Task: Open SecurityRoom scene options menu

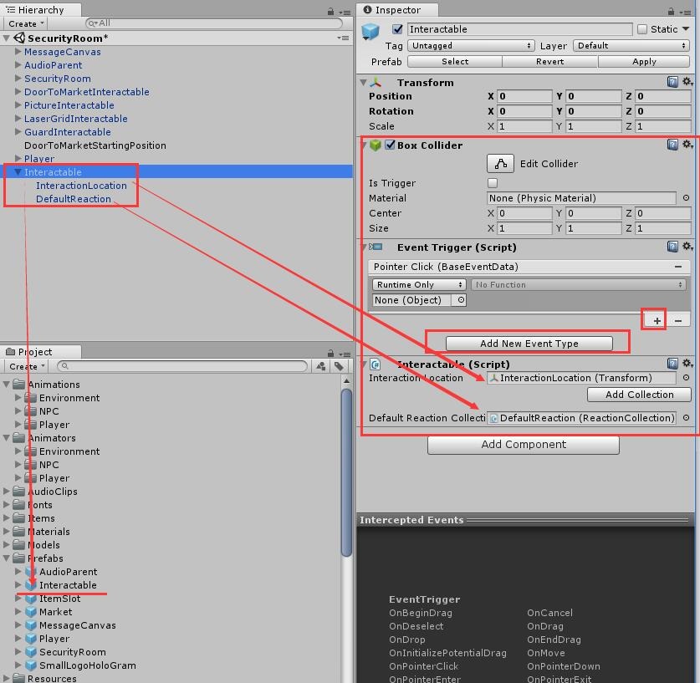Action: [343, 38]
